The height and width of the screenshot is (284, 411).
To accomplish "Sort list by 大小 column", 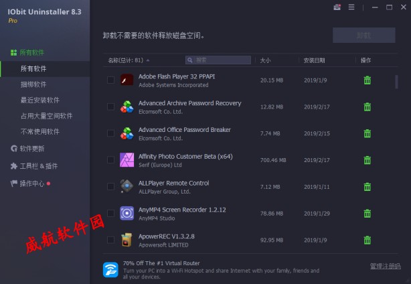I will (x=265, y=60).
